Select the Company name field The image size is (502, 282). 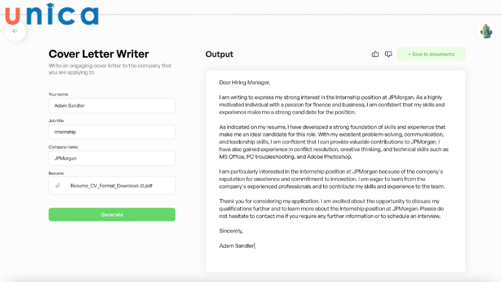[x=112, y=159]
